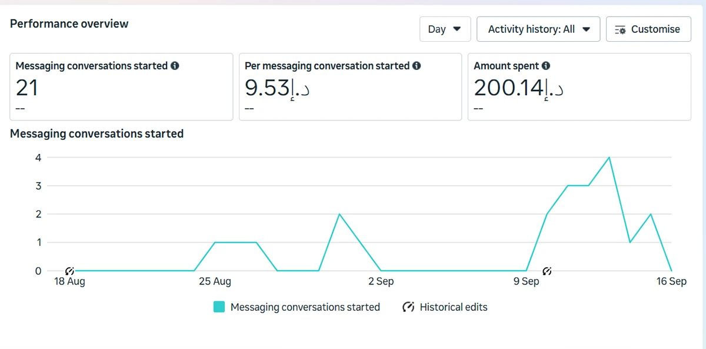Toggle Messaging conversations started legend label
This screenshot has height=349, width=706.
(x=305, y=307)
